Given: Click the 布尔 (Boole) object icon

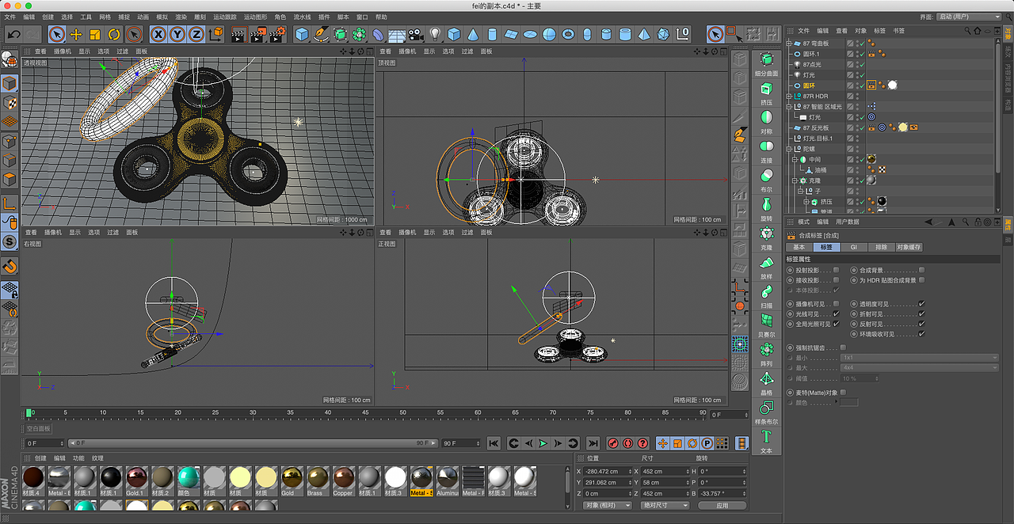Looking at the screenshot, I should (x=766, y=176).
